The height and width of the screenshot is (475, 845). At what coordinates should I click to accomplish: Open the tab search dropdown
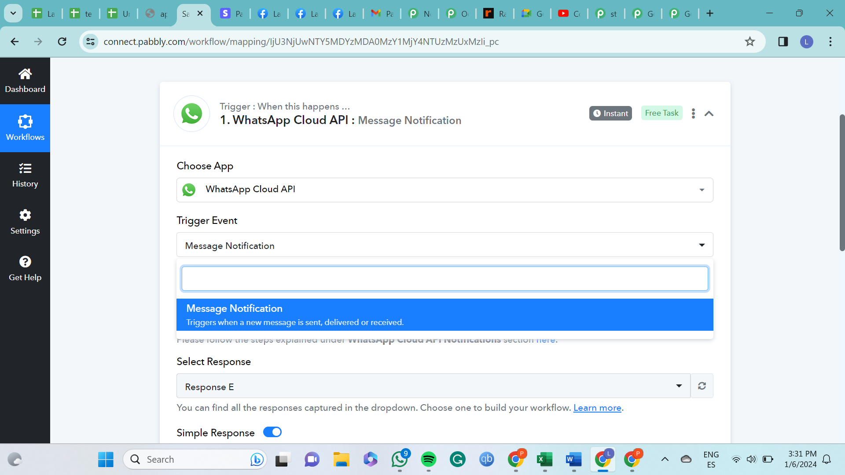coord(13,13)
